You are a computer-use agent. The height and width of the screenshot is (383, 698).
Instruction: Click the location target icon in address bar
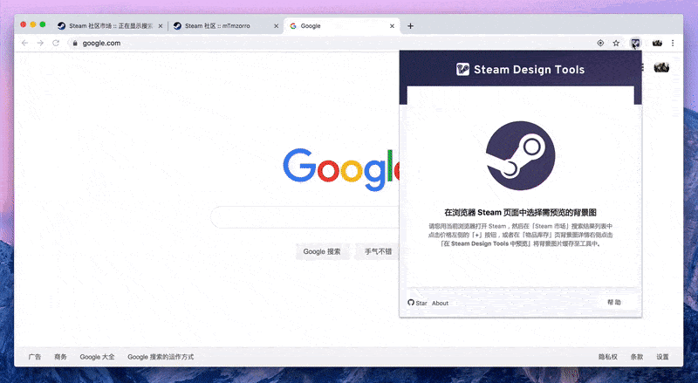(x=599, y=43)
